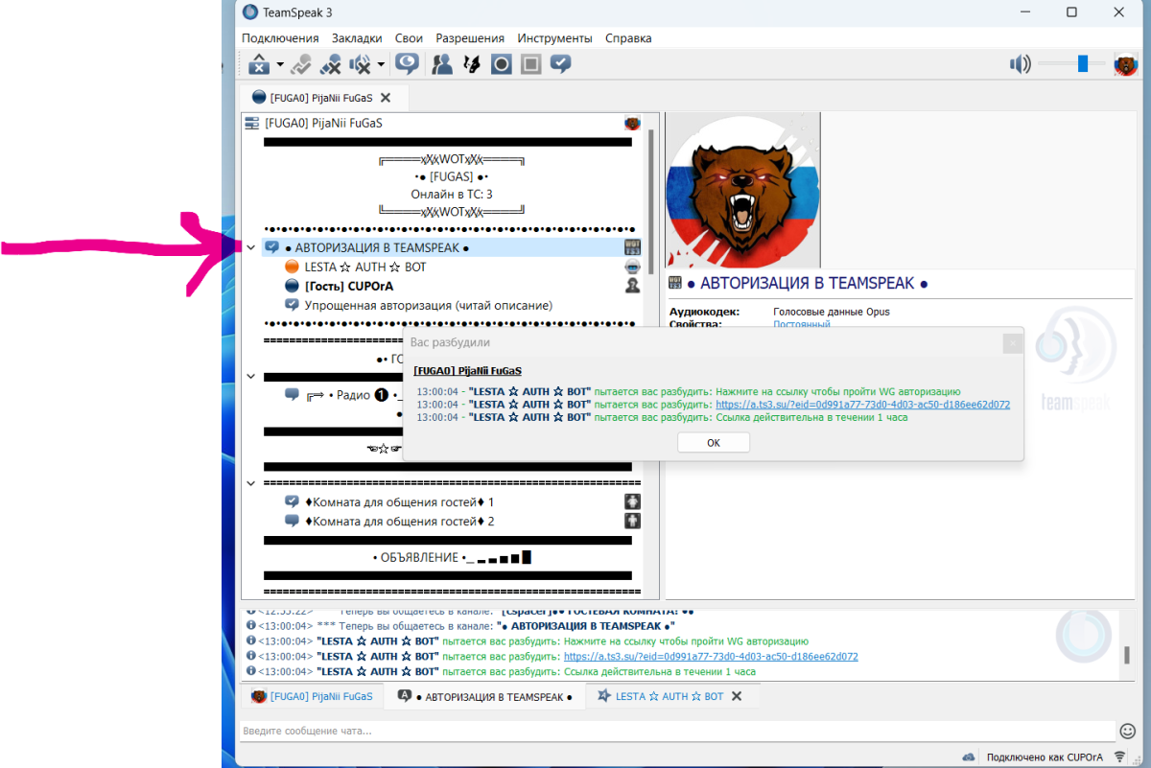Open dropdown arrow beside mute speakers icon
This screenshot has height=768, width=1151.
[x=381, y=65]
